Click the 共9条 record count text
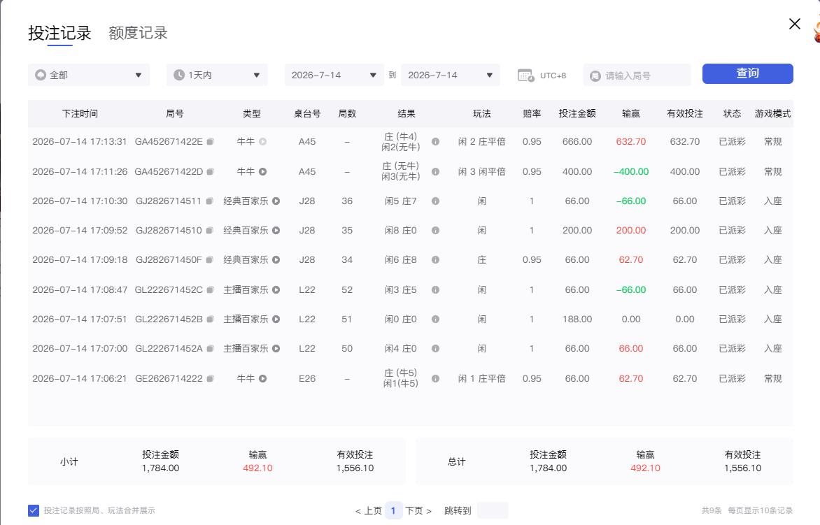 (x=712, y=510)
